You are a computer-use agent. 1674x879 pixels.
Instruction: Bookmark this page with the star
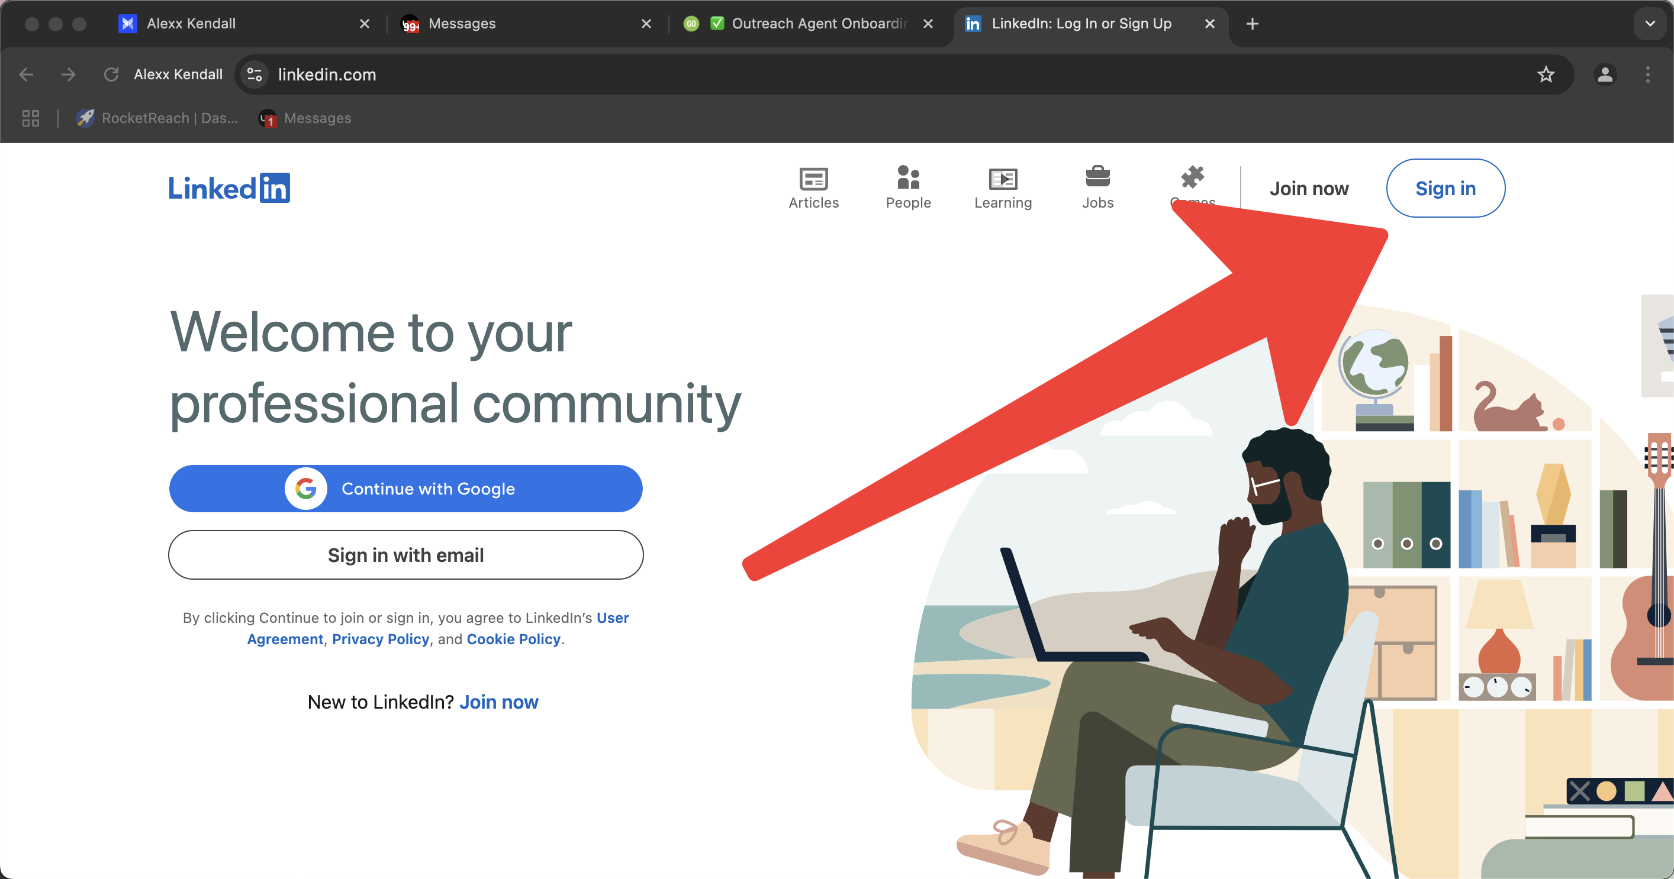(1546, 75)
